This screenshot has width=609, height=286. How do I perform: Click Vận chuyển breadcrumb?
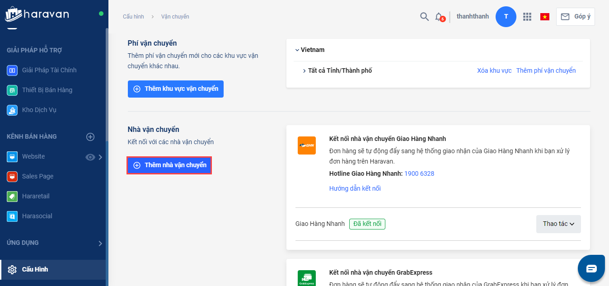point(175,17)
